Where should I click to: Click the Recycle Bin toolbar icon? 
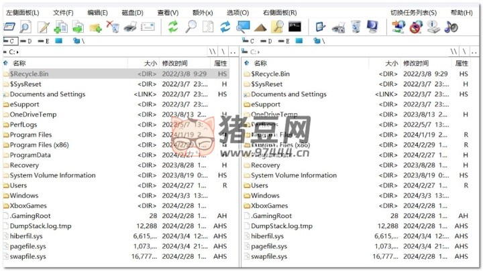356,27
